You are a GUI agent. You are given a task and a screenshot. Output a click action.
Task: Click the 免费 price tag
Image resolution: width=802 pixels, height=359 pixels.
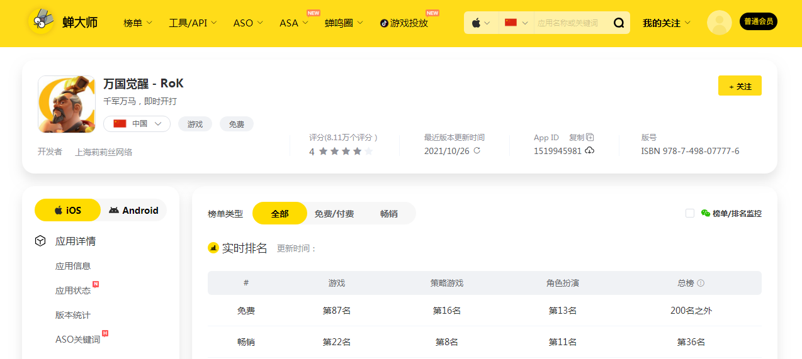click(237, 124)
